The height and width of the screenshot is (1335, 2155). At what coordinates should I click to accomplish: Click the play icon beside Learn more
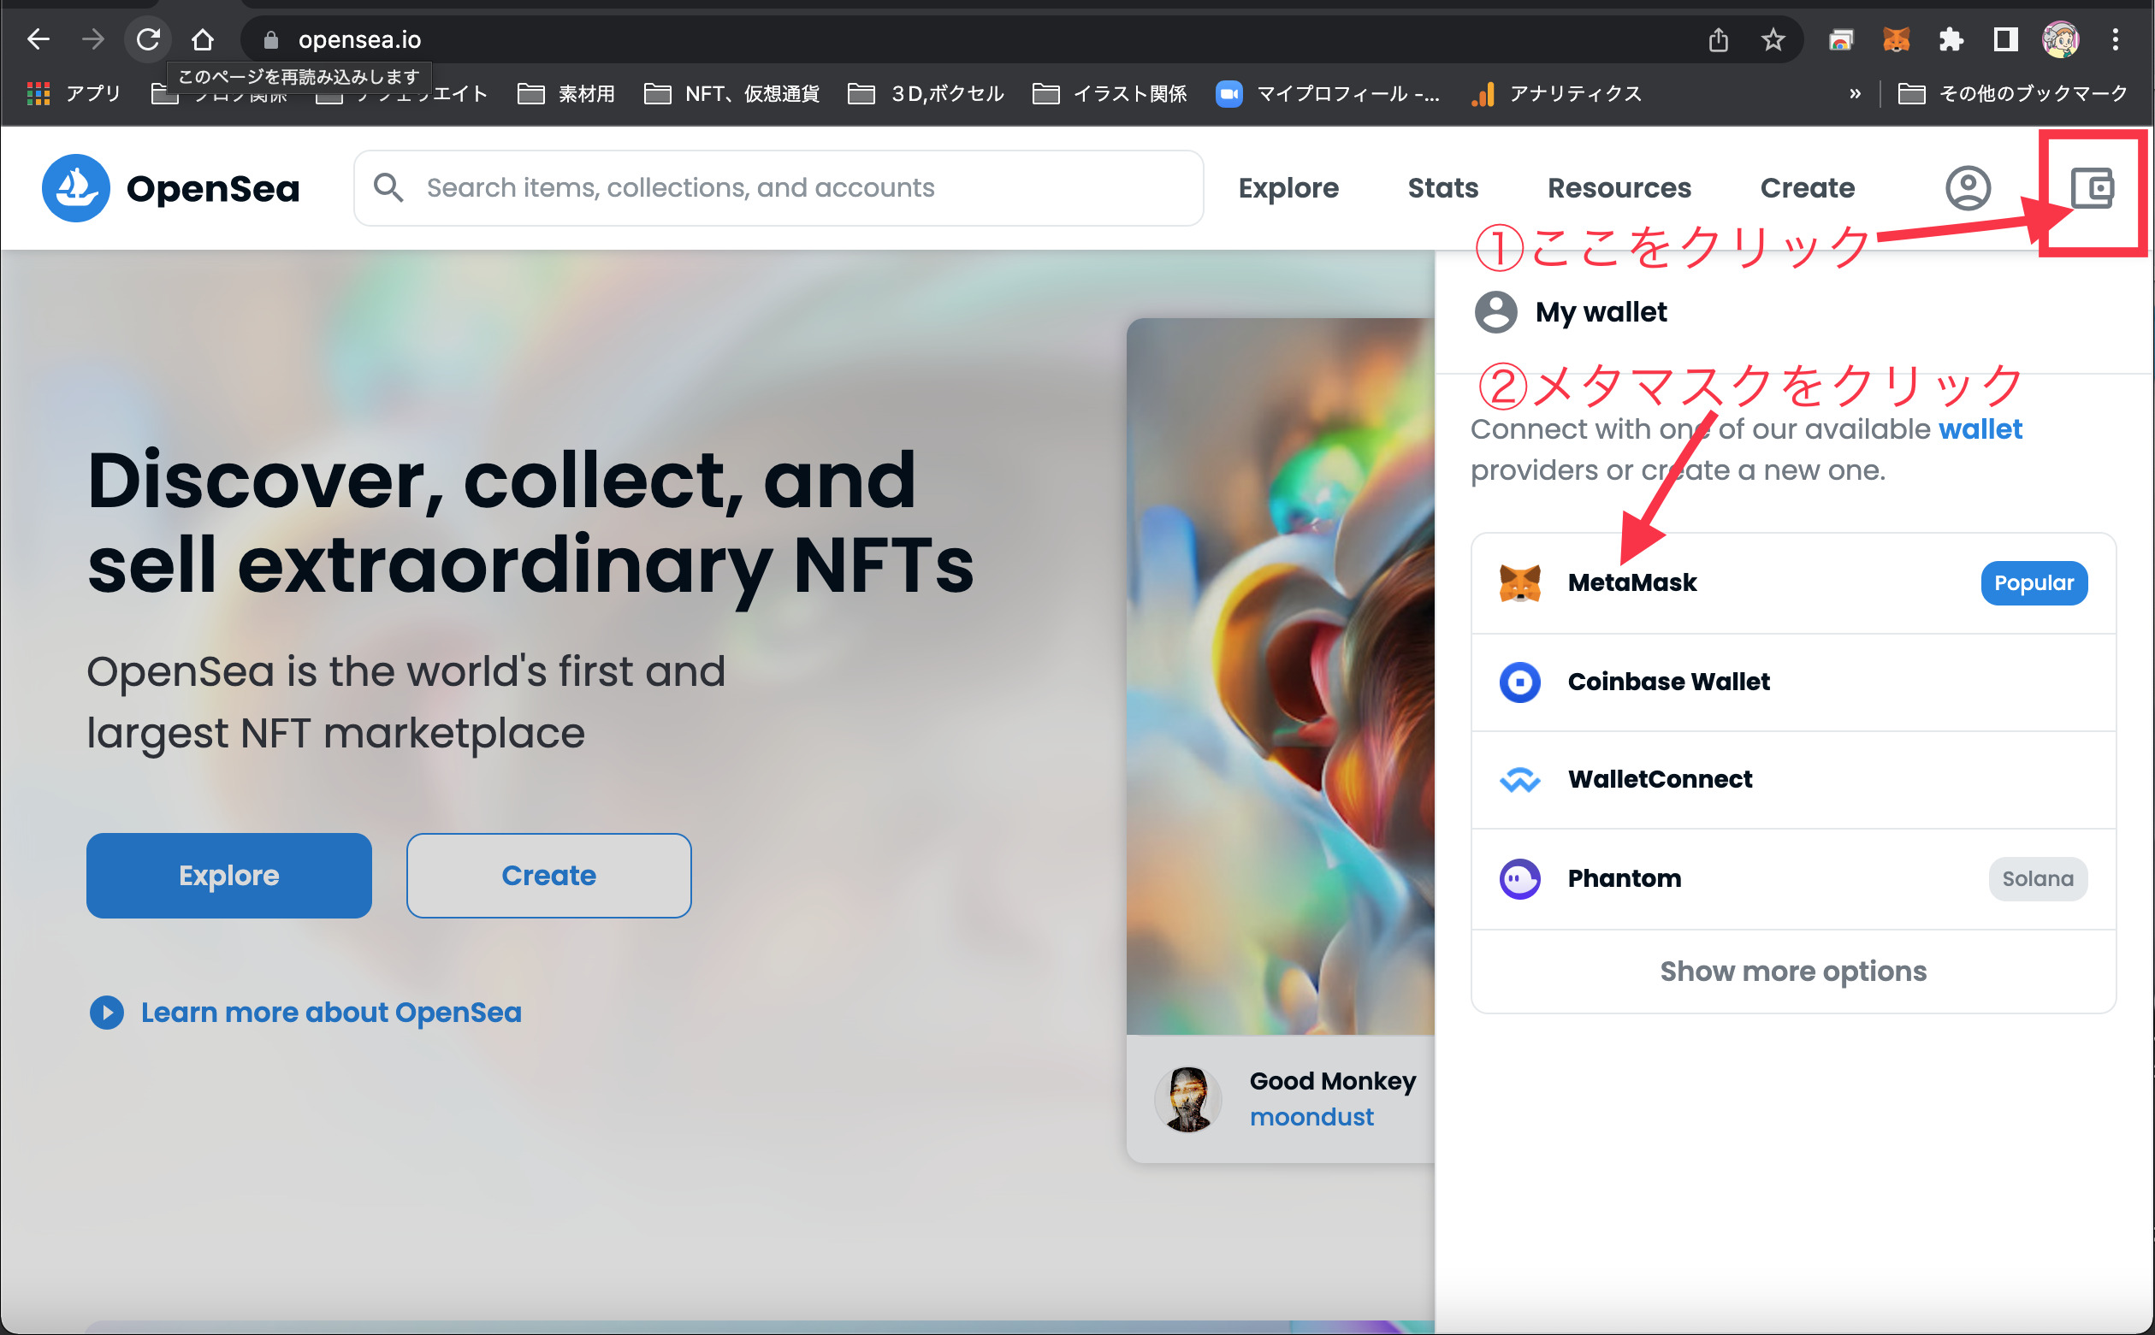click(107, 1012)
